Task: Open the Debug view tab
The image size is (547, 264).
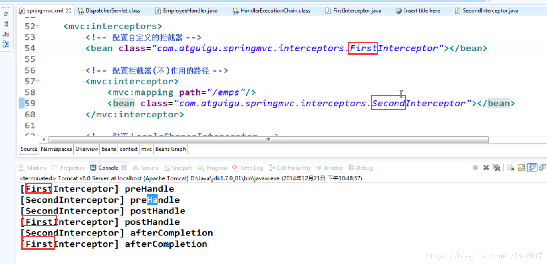Action: 361,168
